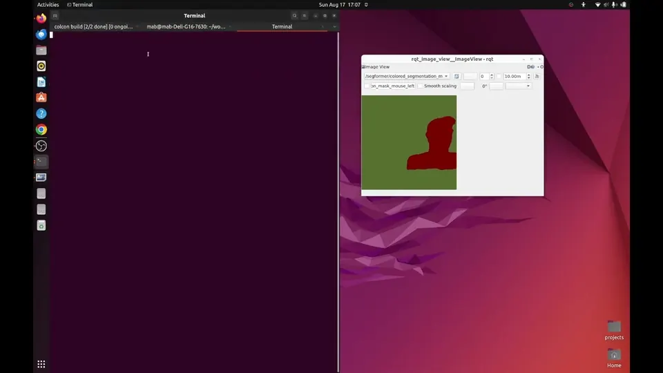Open Activities overview
Viewport: 663px width, 373px height.
pyautogui.click(x=48, y=5)
